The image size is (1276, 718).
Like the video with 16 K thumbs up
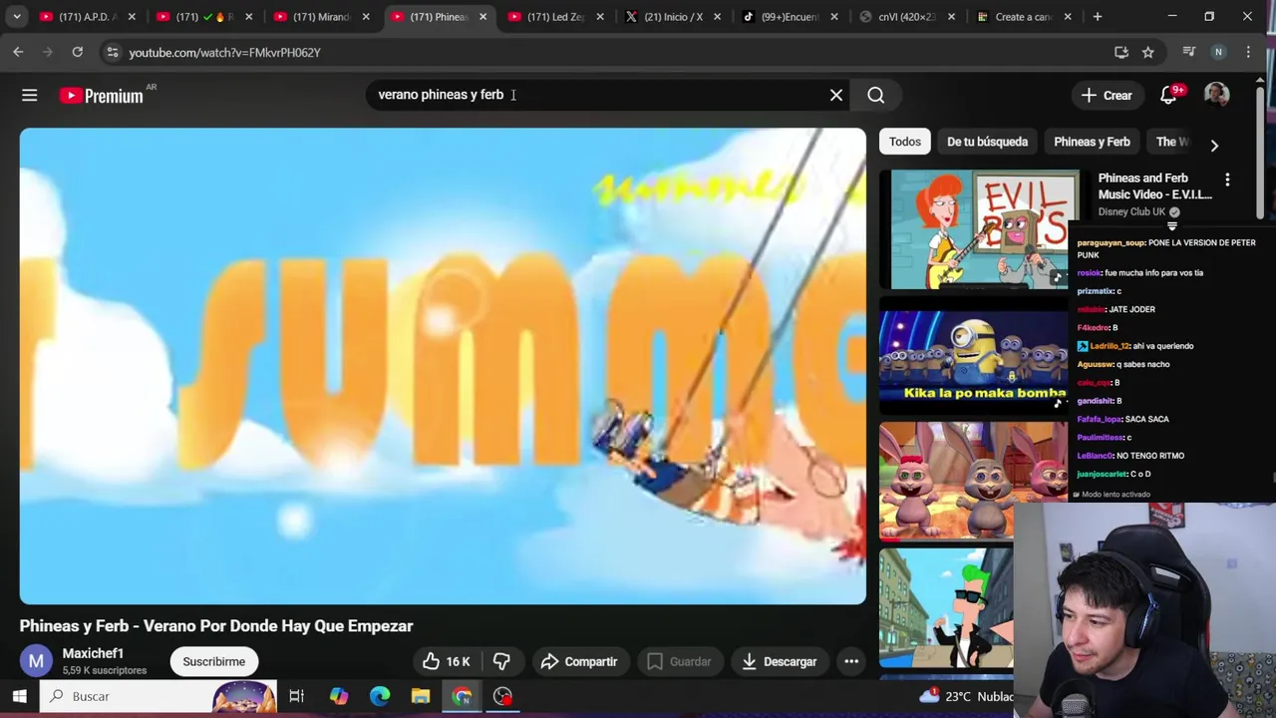click(446, 661)
